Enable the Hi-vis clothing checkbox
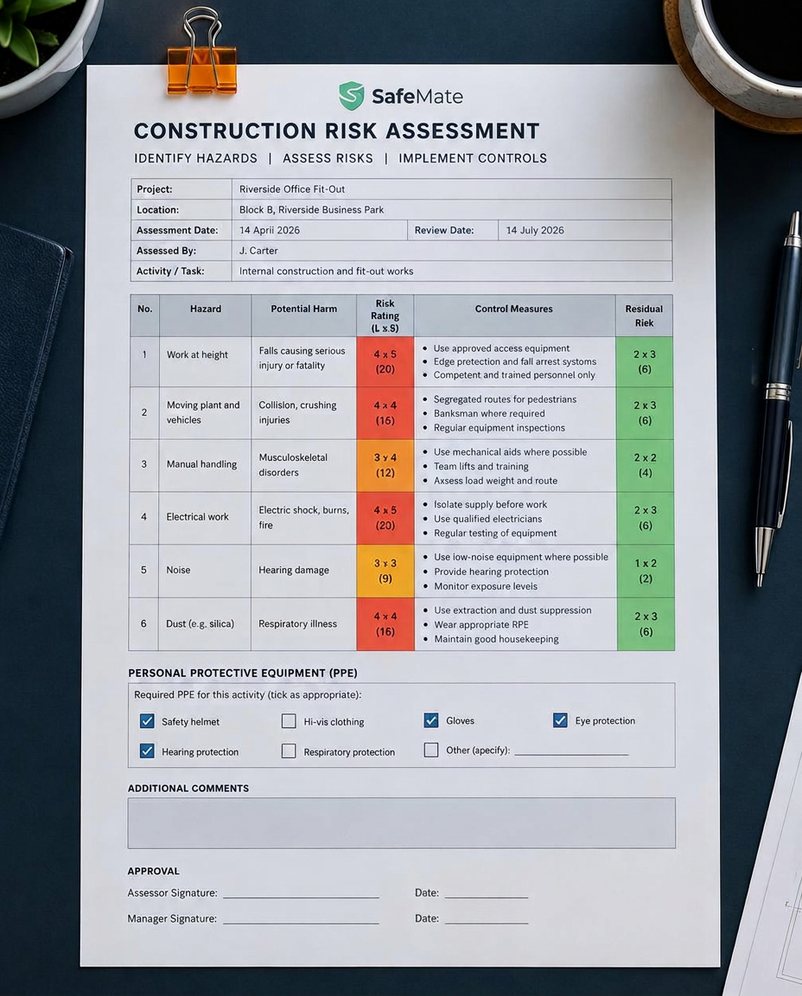This screenshot has width=802, height=996. (x=289, y=721)
